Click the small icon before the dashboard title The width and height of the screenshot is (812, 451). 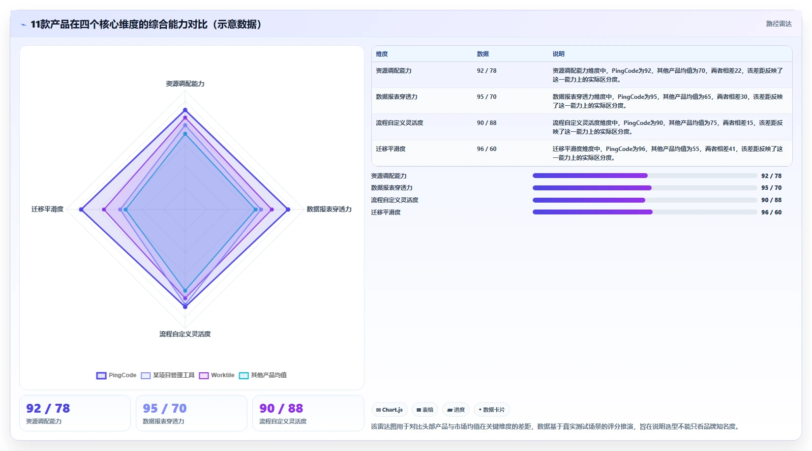point(23,25)
